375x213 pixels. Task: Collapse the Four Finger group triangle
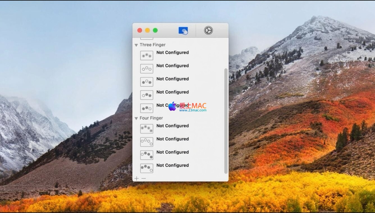pyautogui.click(x=136, y=118)
